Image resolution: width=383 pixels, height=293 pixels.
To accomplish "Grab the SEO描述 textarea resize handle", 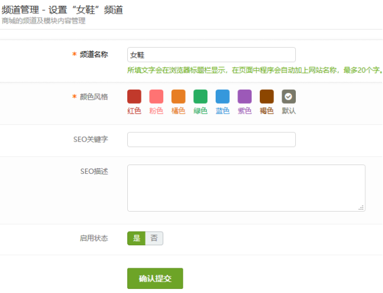I will pyautogui.click(x=361, y=208).
